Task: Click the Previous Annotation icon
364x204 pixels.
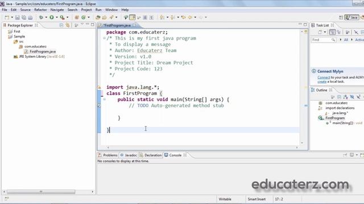Action: [173, 18]
